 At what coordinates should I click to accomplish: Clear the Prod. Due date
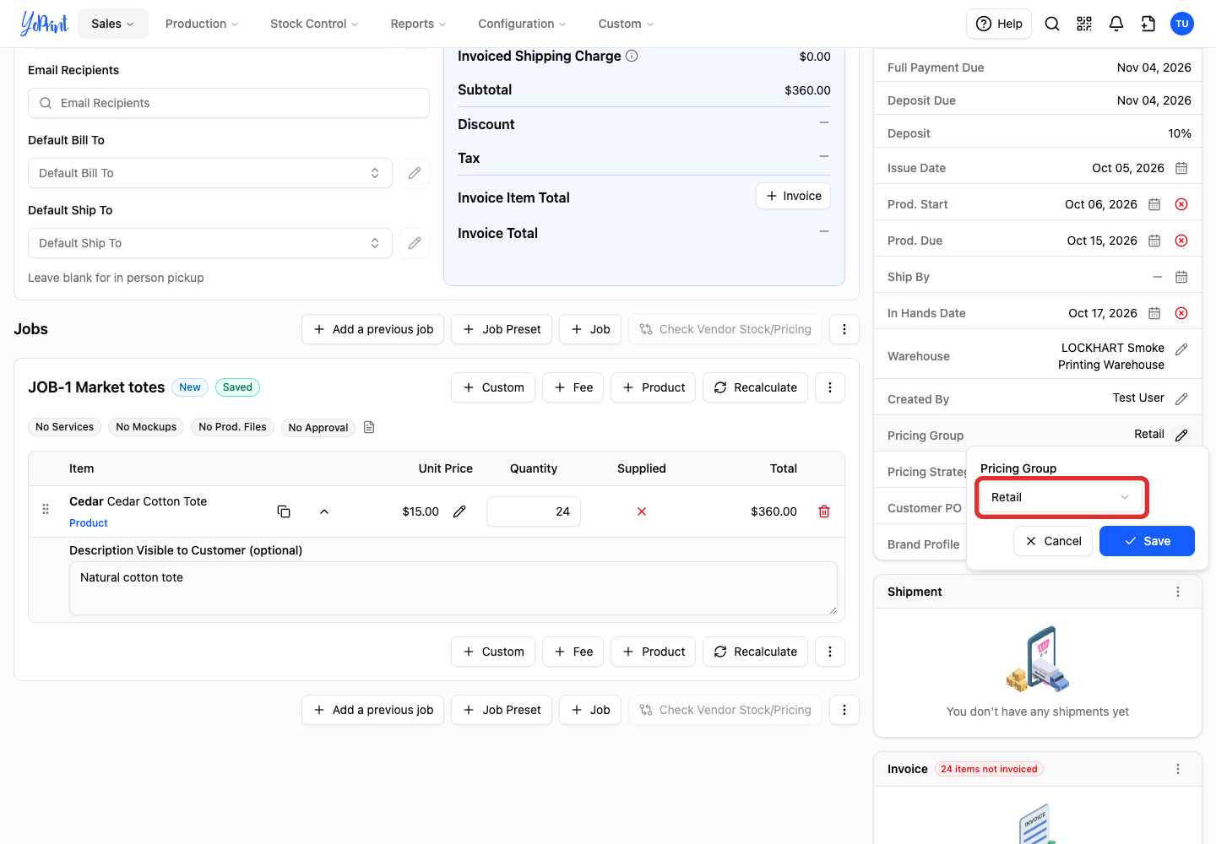pos(1181,241)
